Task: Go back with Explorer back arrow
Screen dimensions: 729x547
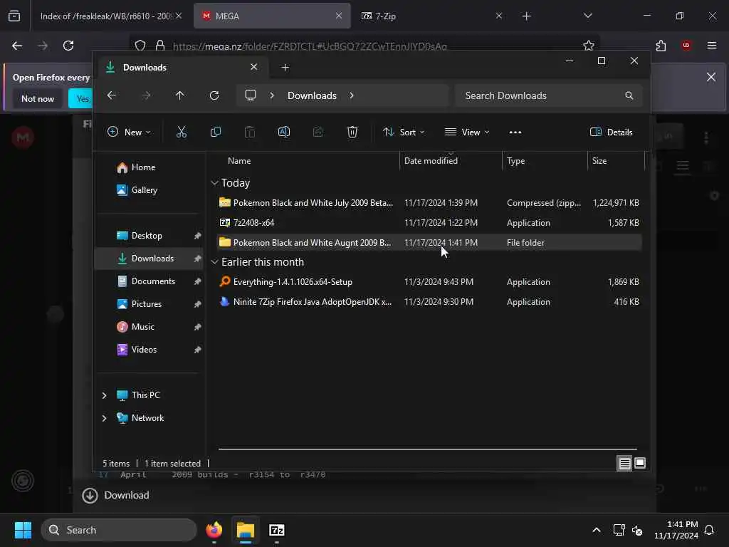Action: (x=112, y=95)
